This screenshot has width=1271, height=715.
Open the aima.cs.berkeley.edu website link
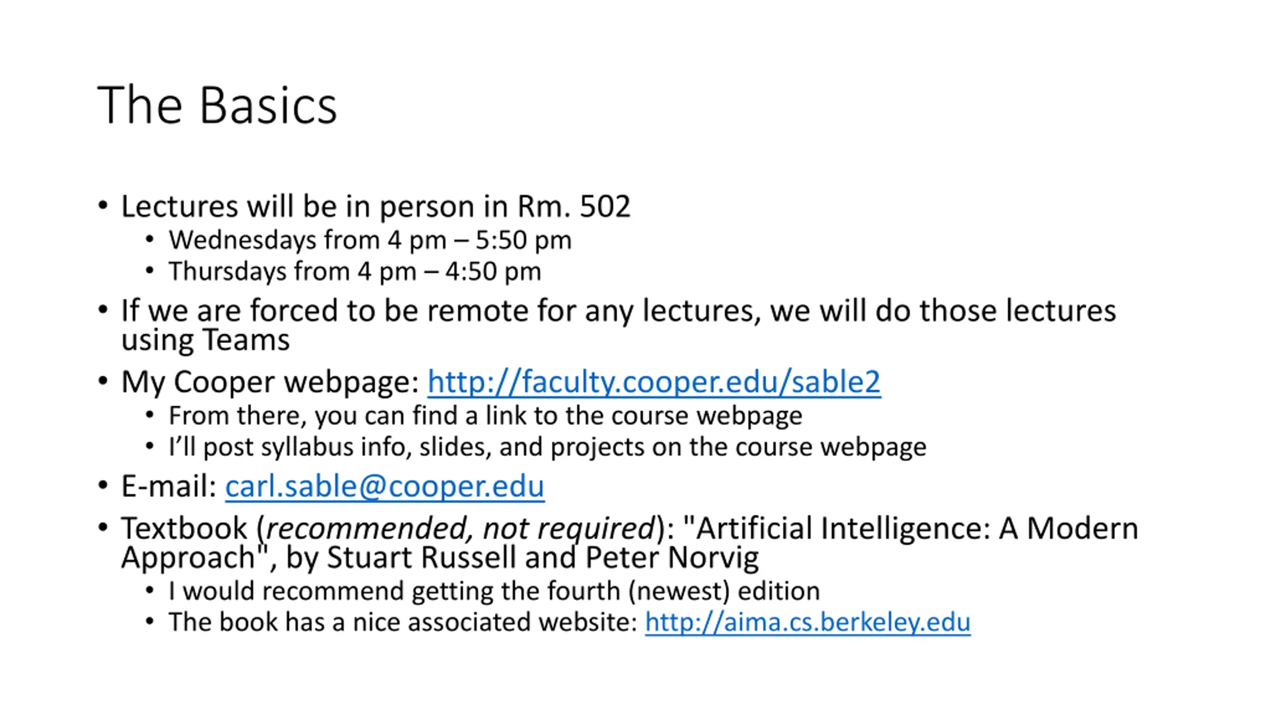coord(807,622)
